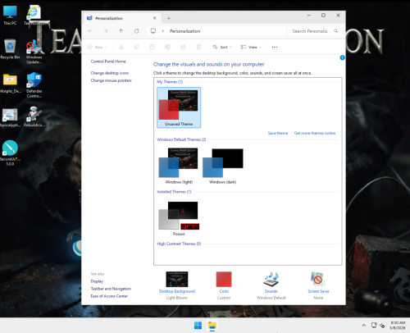Viewport: 410px width, 333px height.
Task: Add a new tab with plus button
Action: [169, 18]
